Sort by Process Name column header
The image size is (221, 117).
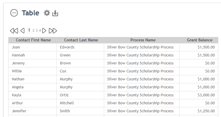click(x=143, y=40)
